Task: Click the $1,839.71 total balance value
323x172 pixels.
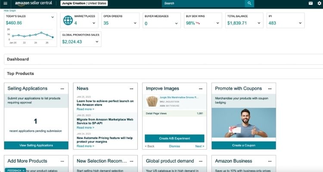Action: coord(237,23)
